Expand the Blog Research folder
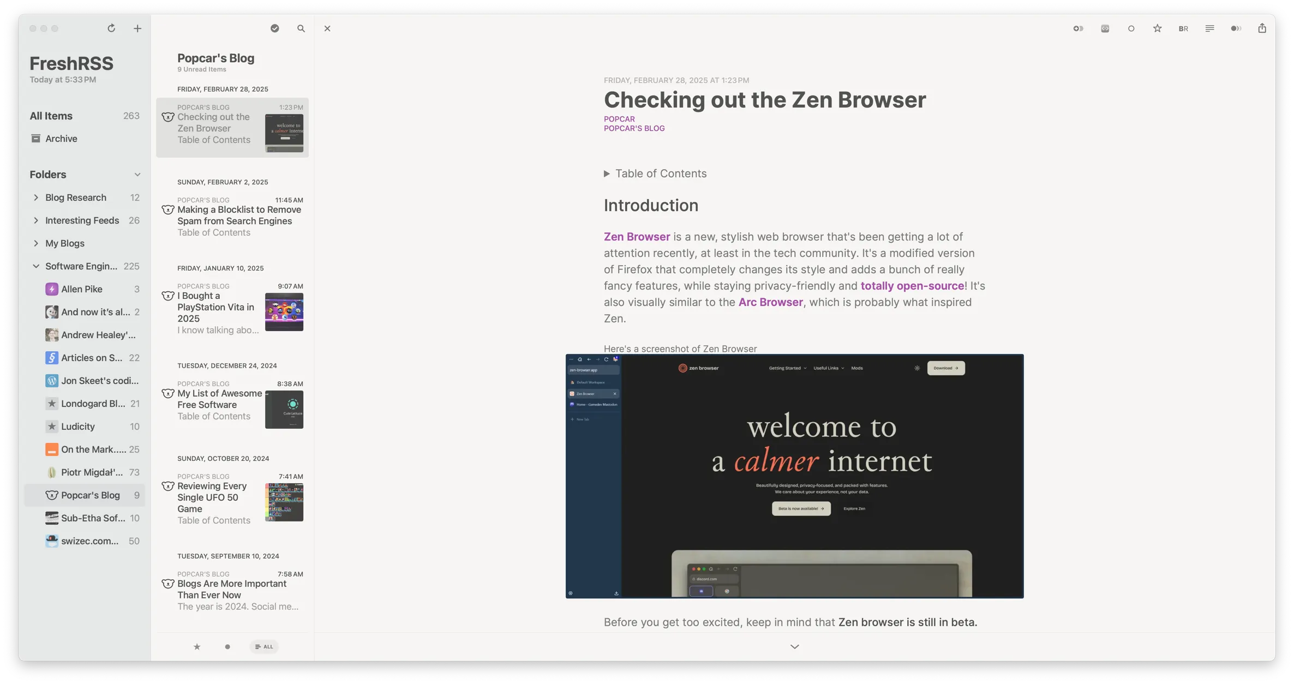Viewport: 1294px width, 684px height. pos(36,197)
